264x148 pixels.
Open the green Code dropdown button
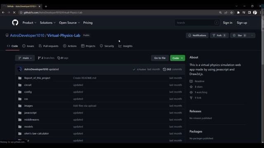tap(177, 58)
